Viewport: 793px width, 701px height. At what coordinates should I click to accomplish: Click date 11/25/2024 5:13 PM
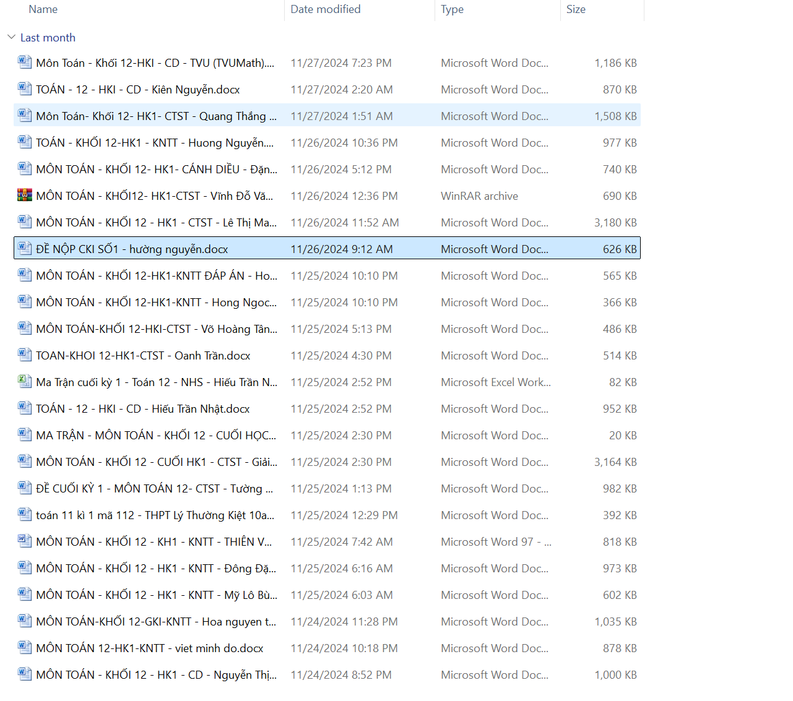click(x=341, y=329)
